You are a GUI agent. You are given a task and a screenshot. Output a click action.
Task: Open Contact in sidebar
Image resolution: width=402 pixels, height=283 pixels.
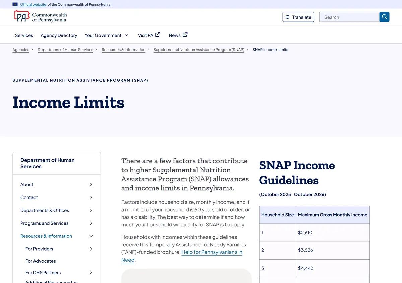[x=29, y=197]
